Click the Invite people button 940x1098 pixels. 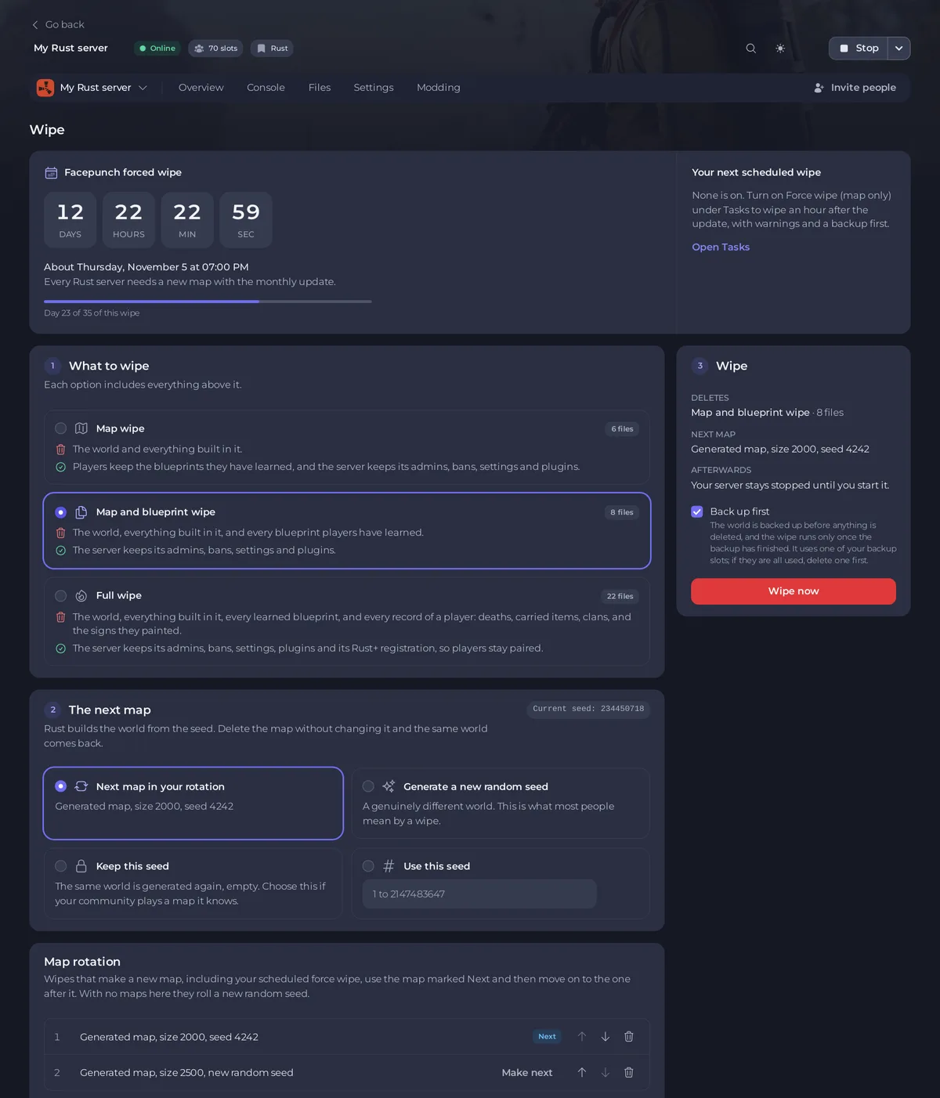tap(855, 88)
